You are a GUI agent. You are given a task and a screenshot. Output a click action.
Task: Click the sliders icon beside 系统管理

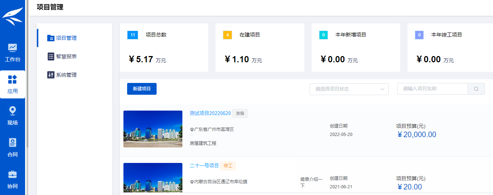[x=51, y=75]
